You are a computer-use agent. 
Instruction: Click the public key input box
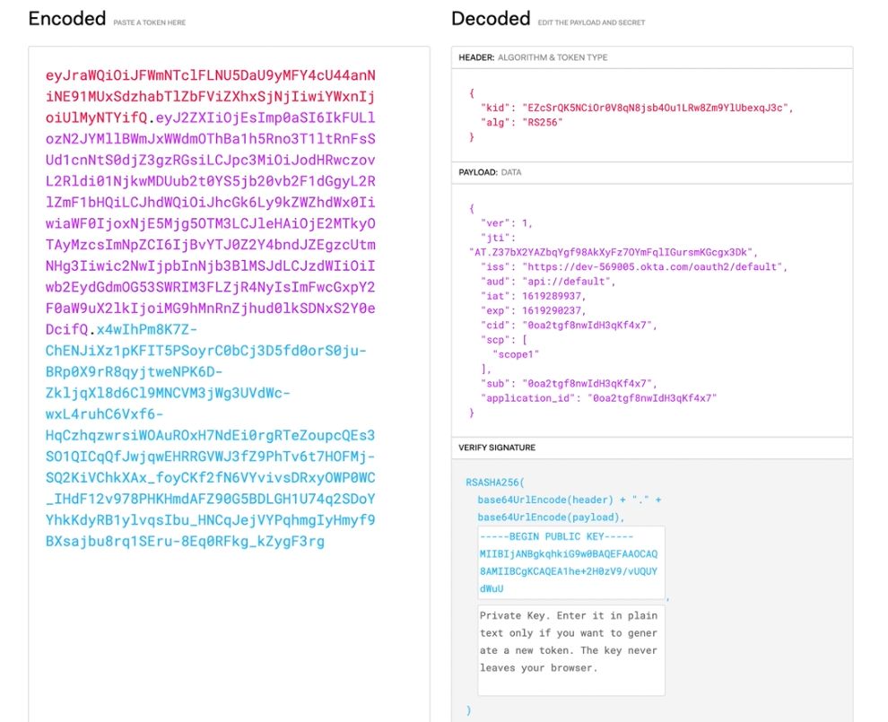coord(570,562)
